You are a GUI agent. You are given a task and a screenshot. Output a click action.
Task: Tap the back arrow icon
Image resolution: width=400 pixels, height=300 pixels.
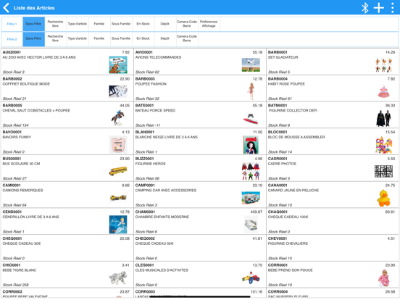[x=6, y=8]
